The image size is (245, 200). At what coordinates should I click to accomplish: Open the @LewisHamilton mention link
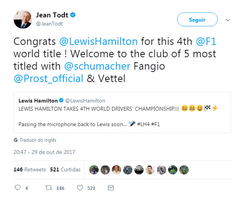(99, 41)
